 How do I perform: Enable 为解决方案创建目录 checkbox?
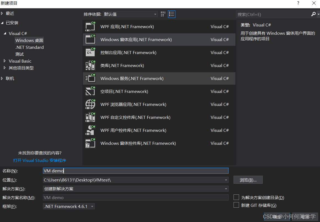tap(236, 197)
